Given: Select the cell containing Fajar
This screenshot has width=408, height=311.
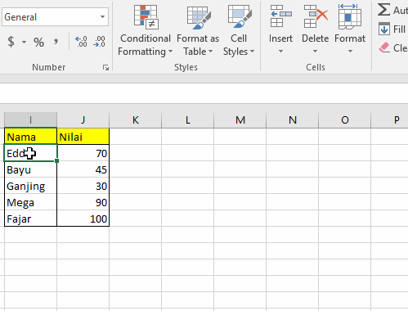Looking at the screenshot, I should click(x=30, y=219).
